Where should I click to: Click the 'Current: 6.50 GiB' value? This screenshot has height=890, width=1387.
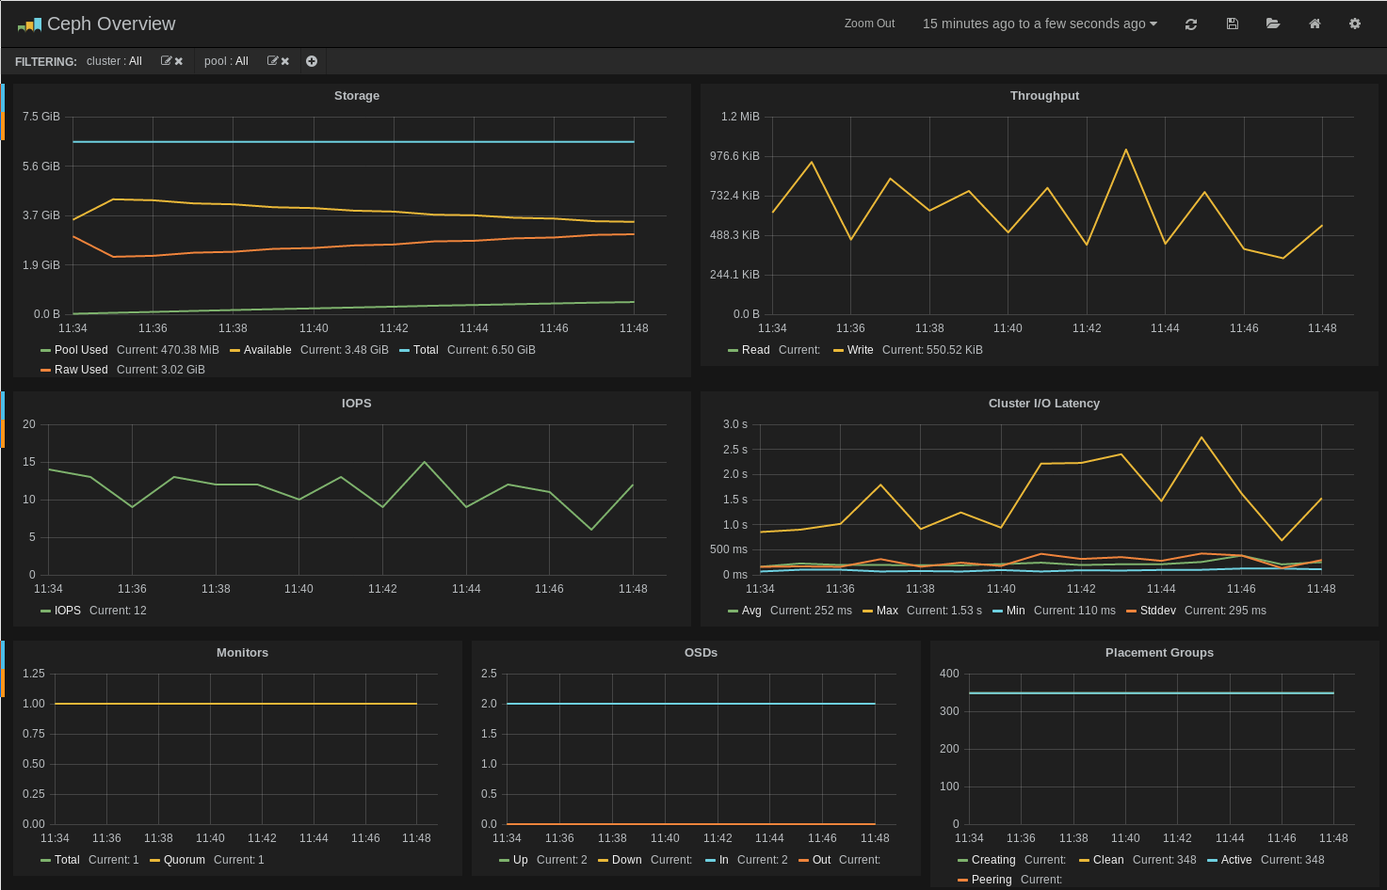(x=491, y=350)
